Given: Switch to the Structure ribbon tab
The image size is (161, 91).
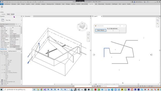Looking at the screenshot, I should (14, 4).
